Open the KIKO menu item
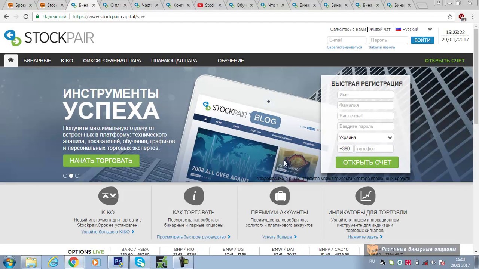Screen dimensions: 479x269 [67, 61]
